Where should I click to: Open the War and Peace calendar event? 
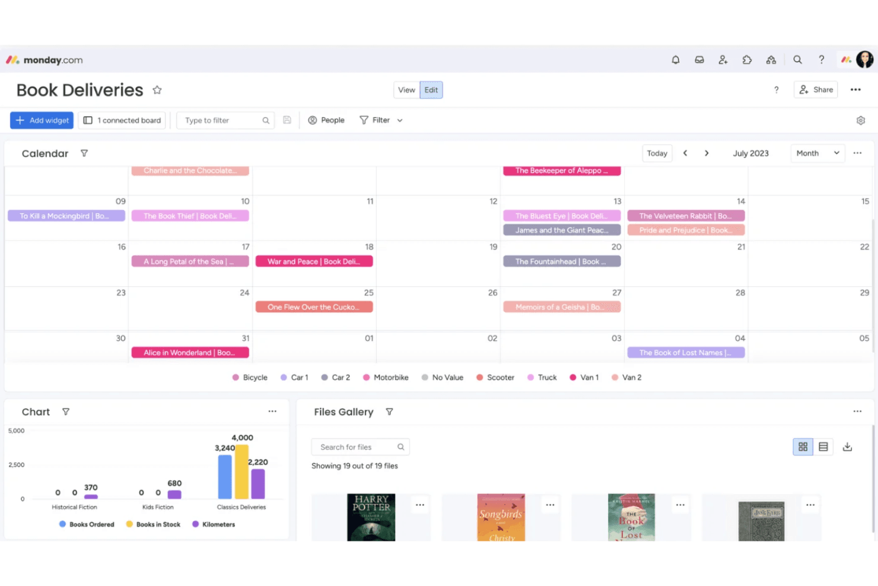(x=314, y=261)
